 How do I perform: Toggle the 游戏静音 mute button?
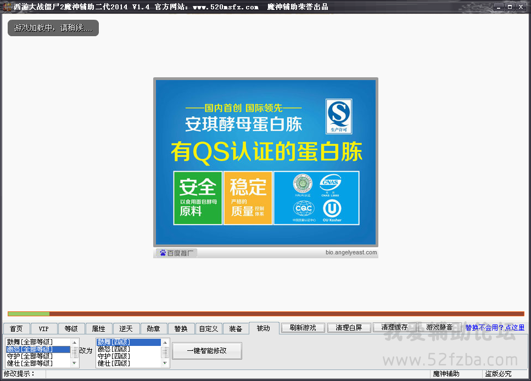[x=439, y=327]
